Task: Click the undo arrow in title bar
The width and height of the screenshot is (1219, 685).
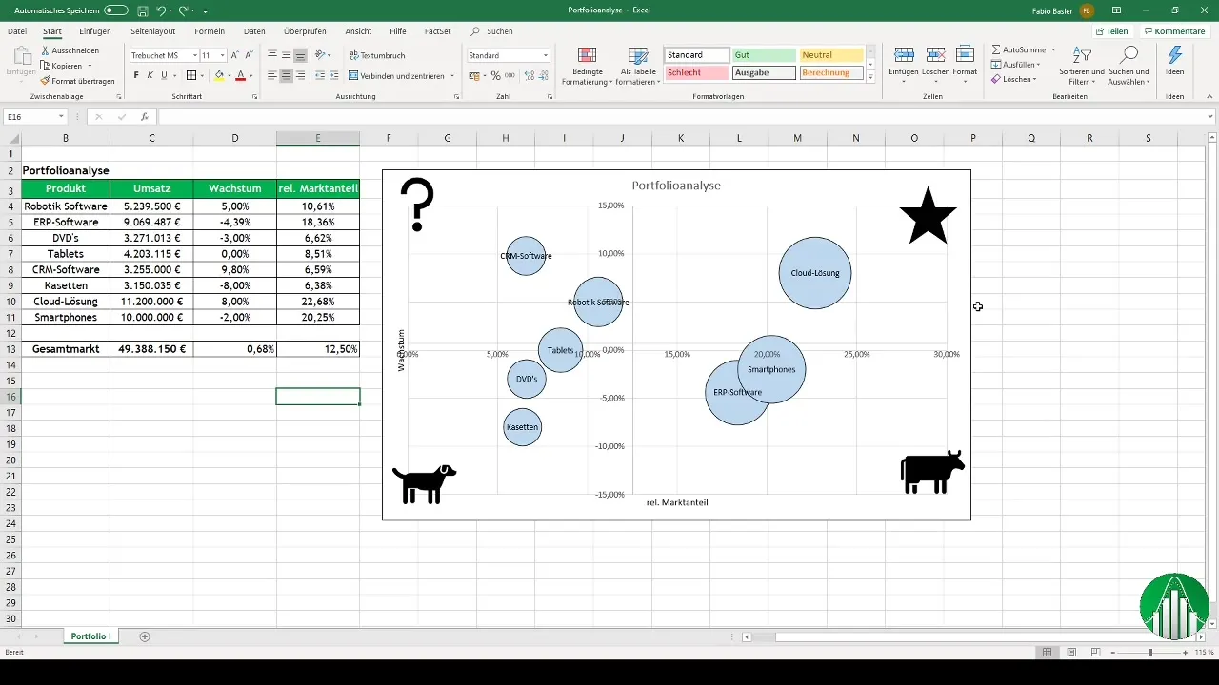Action: click(x=160, y=10)
